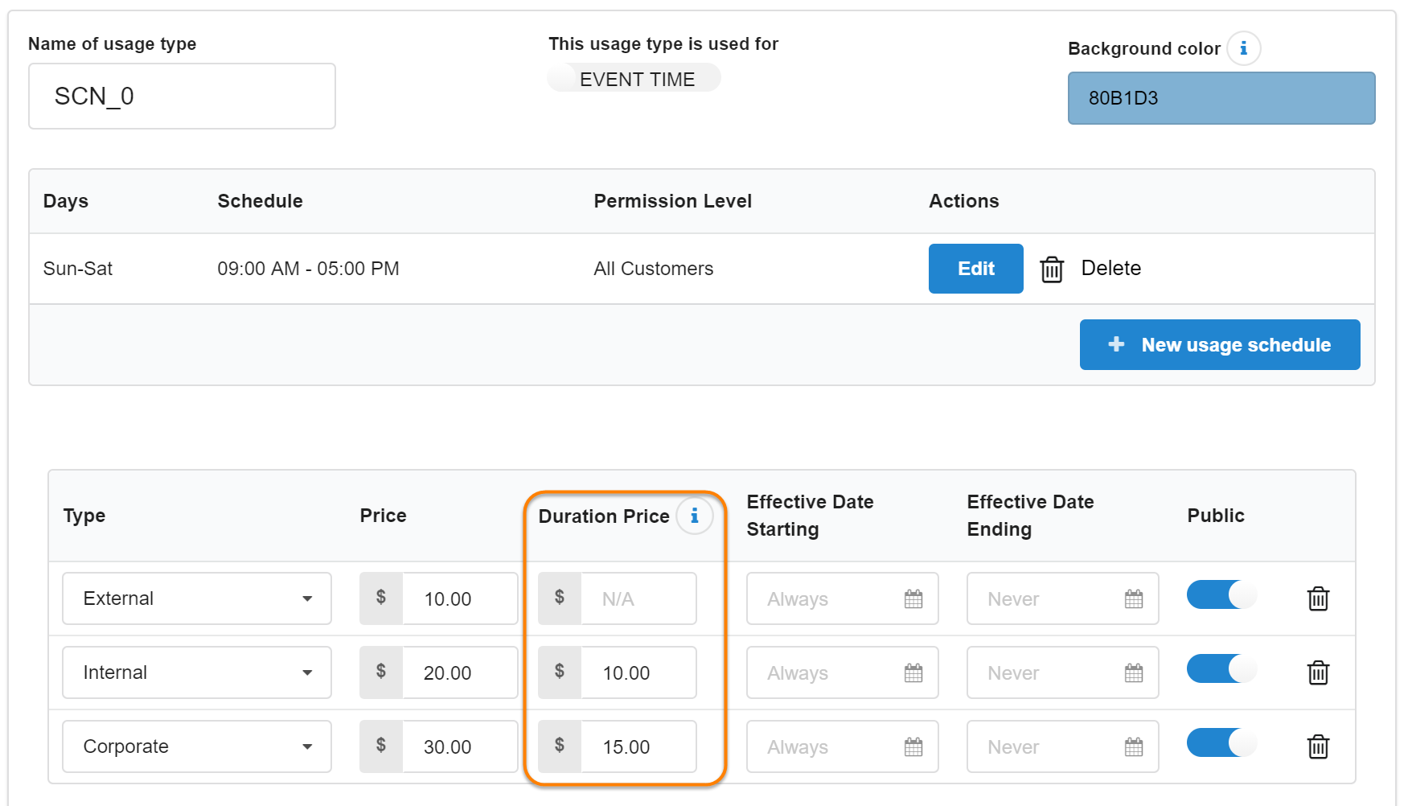Click the Internal Duration Price field
This screenshot has width=1408, height=806.
tap(638, 673)
